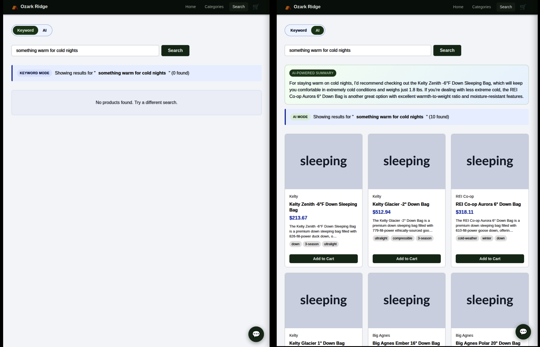
Task: Open the Kelty Glacier 1° Down Bag title
Action: pos(317,343)
